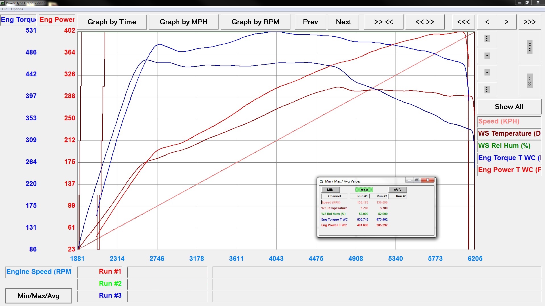Click the Prev button

point(310,22)
